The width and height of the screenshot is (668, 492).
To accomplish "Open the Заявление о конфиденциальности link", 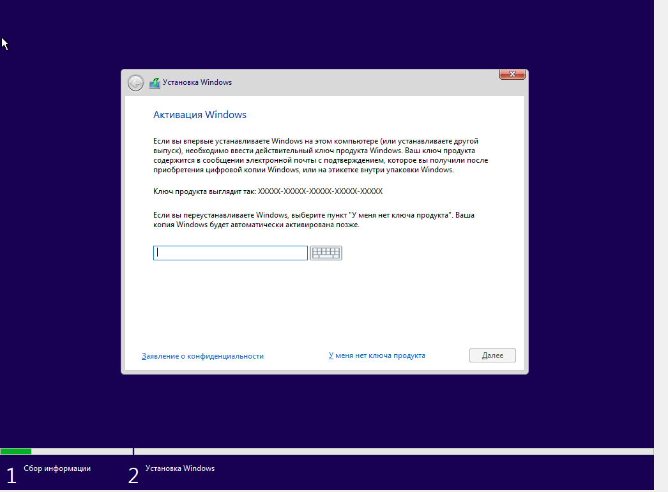I will click(203, 356).
